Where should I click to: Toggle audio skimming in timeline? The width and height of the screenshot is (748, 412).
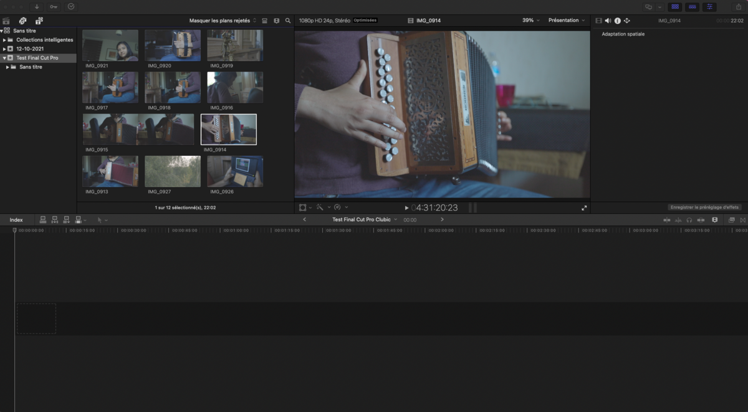(x=678, y=219)
